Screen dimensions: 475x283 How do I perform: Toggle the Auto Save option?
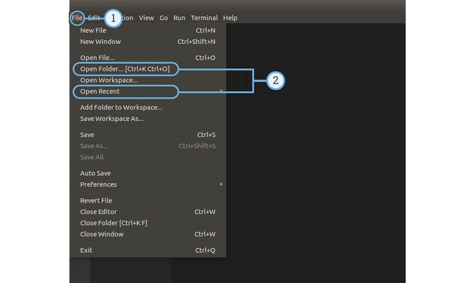95,173
